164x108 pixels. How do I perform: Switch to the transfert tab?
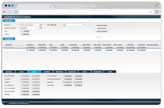(47, 72)
